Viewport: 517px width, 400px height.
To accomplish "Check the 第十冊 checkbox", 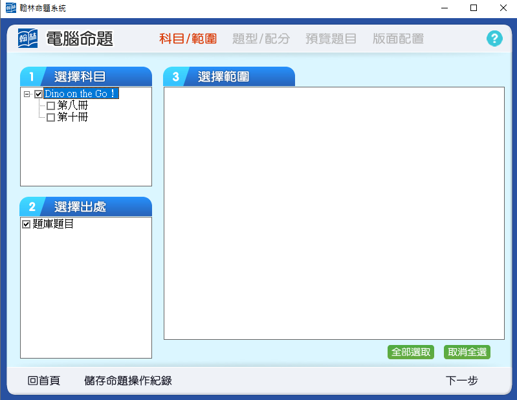I will pyautogui.click(x=50, y=117).
